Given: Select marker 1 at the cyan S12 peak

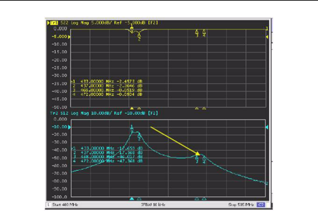Looking at the screenshot, I should tap(132, 128).
